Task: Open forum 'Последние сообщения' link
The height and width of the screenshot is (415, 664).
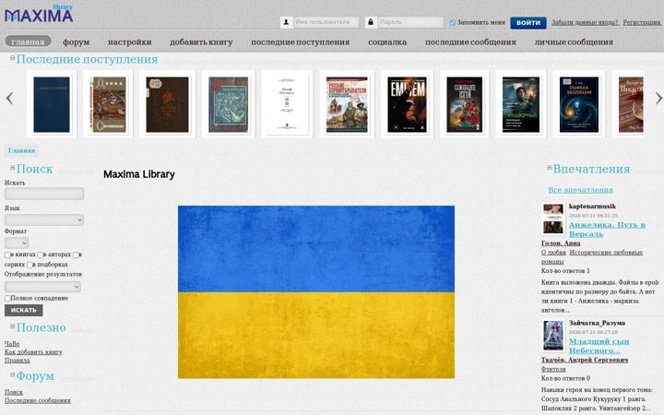Action: point(38,400)
